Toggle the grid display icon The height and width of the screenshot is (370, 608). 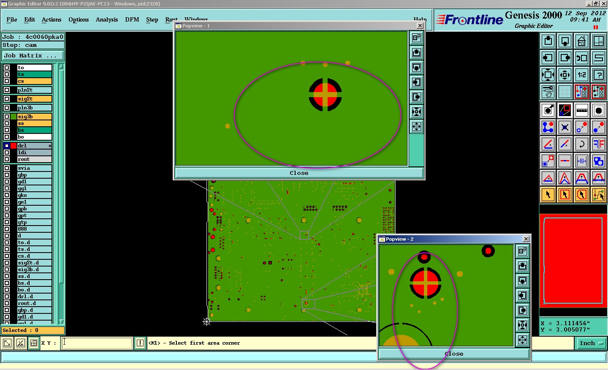point(565,92)
